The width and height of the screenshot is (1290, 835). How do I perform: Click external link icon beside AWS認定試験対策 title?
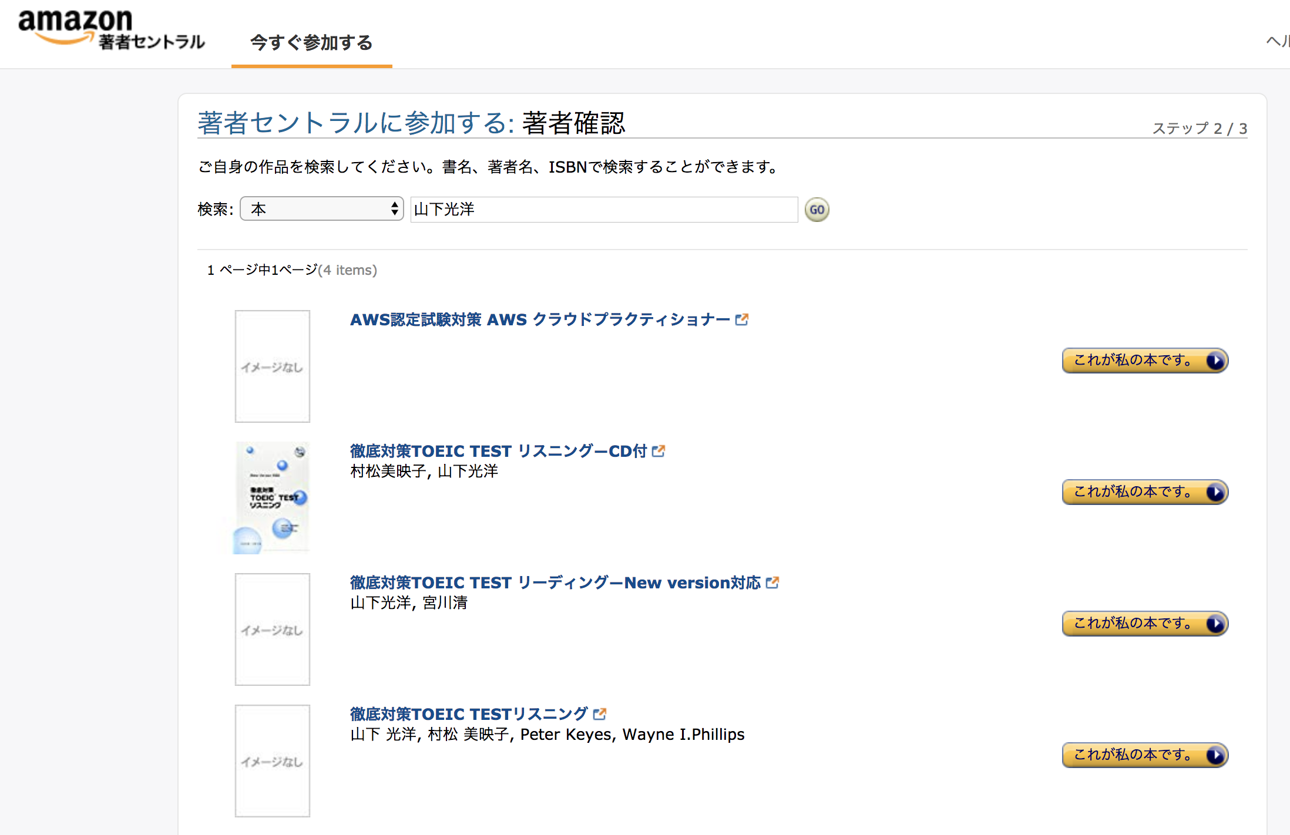(x=742, y=319)
